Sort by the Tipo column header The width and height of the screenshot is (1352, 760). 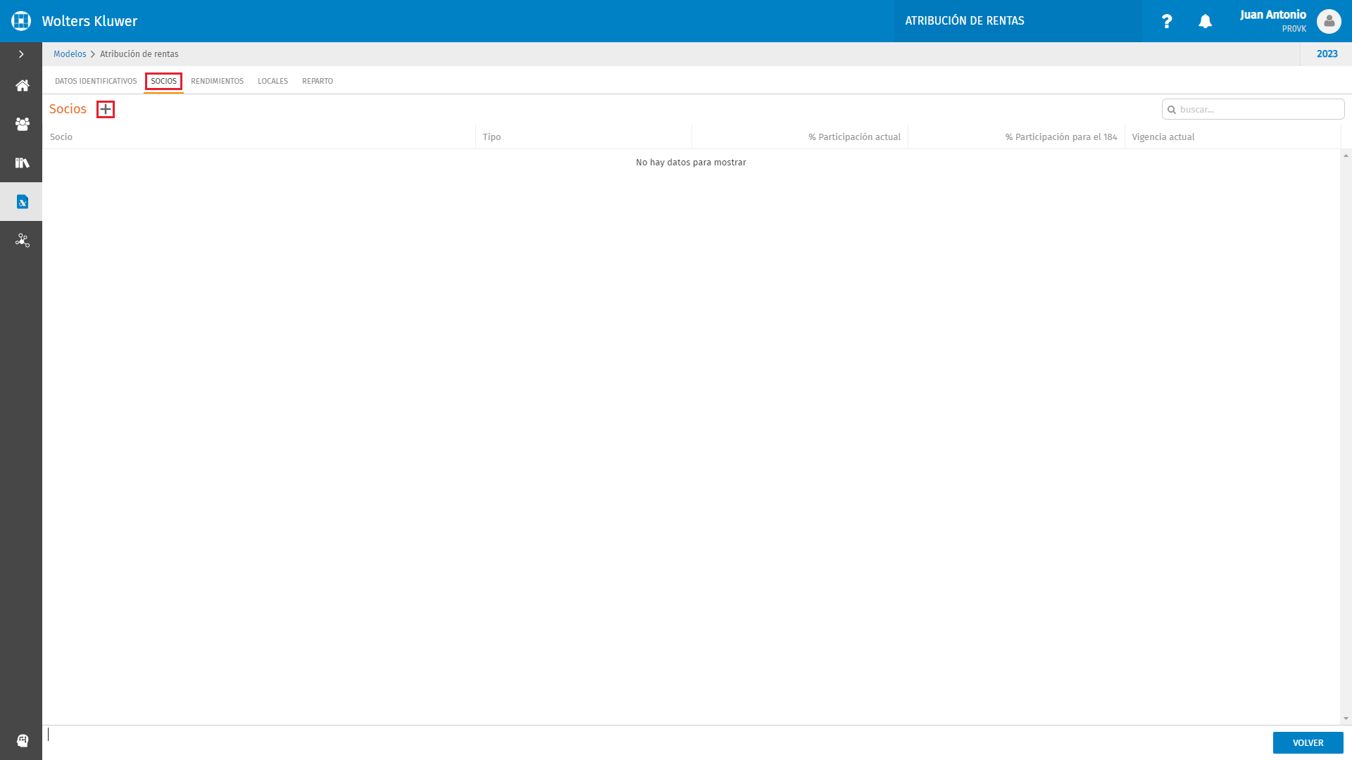584,137
